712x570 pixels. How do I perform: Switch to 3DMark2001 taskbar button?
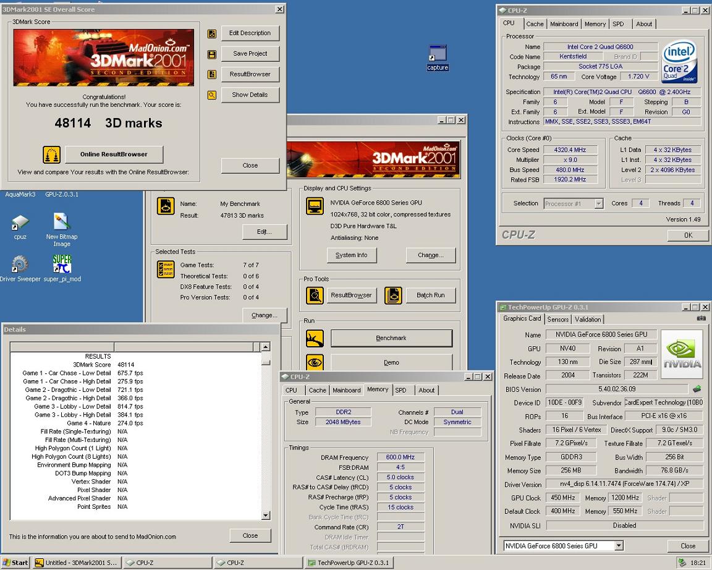76,563
